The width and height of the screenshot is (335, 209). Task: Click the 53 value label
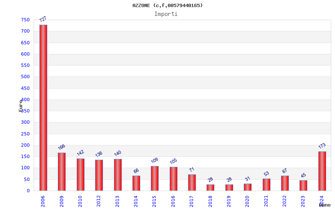tap(266, 174)
